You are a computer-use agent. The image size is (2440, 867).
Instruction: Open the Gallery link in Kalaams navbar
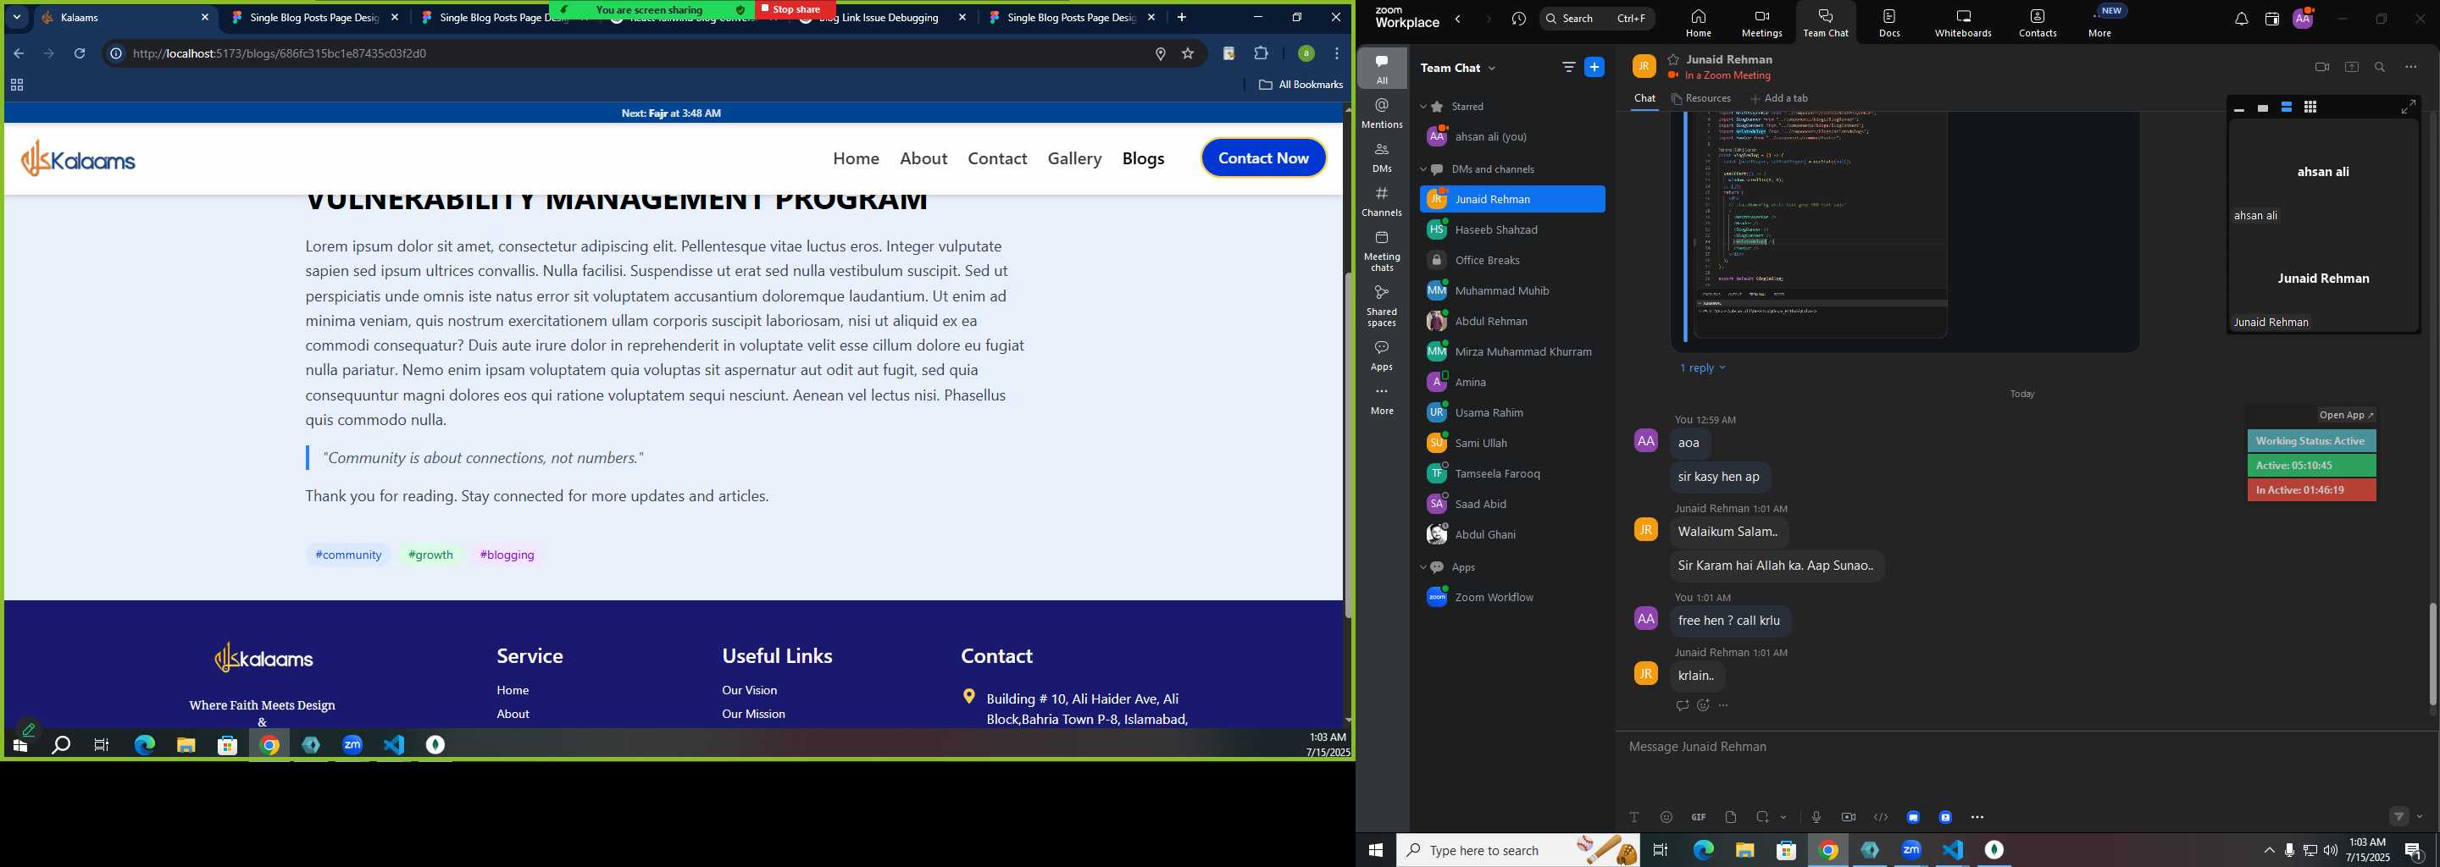pyautogui.click(x=1074, y=158)
